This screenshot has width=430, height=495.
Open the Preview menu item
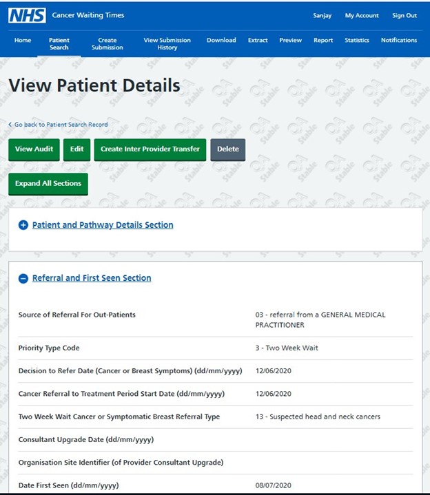pyautogui.click(x=290, y=40)
